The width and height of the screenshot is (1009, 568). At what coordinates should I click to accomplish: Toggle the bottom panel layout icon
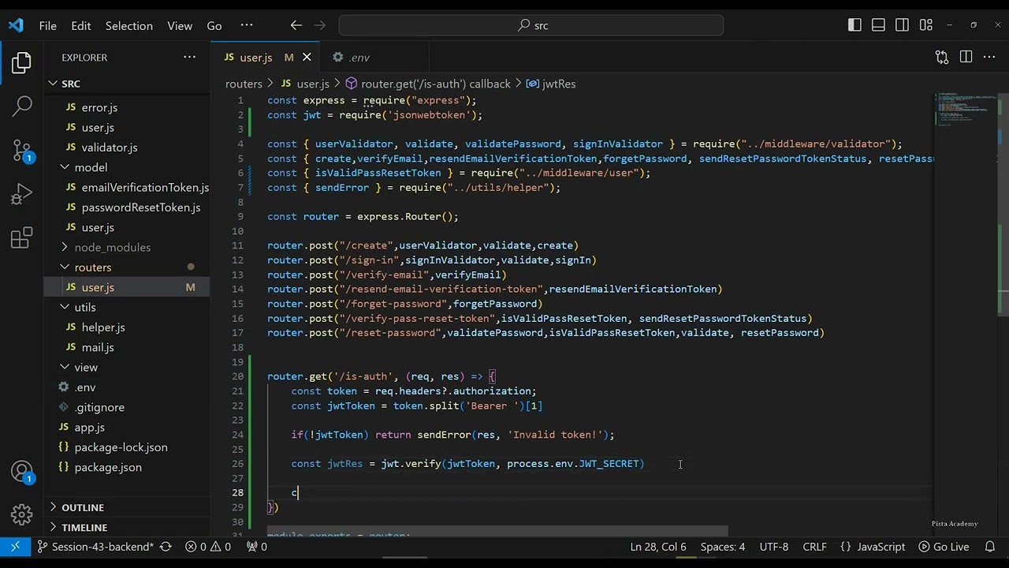878,25
